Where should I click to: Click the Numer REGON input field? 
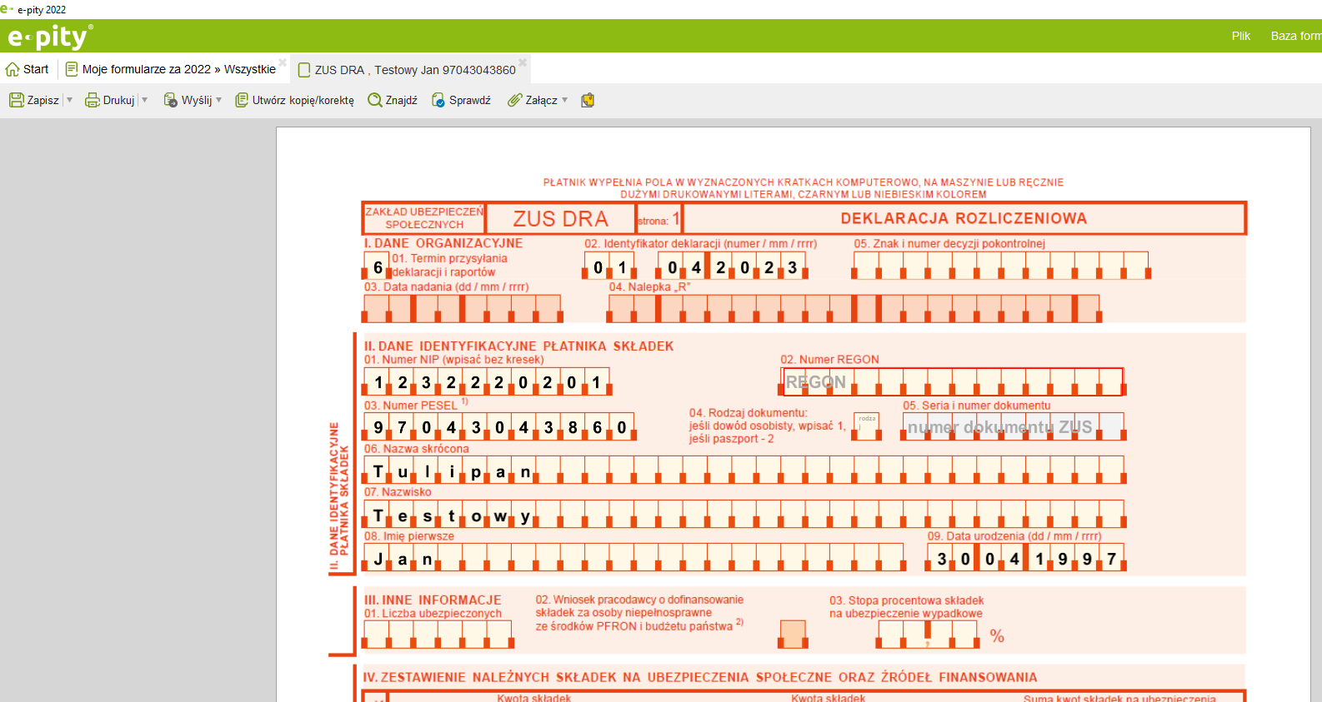point(952,382)
